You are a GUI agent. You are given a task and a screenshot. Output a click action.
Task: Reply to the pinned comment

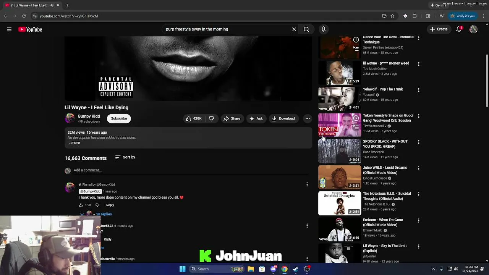(110, 205)
